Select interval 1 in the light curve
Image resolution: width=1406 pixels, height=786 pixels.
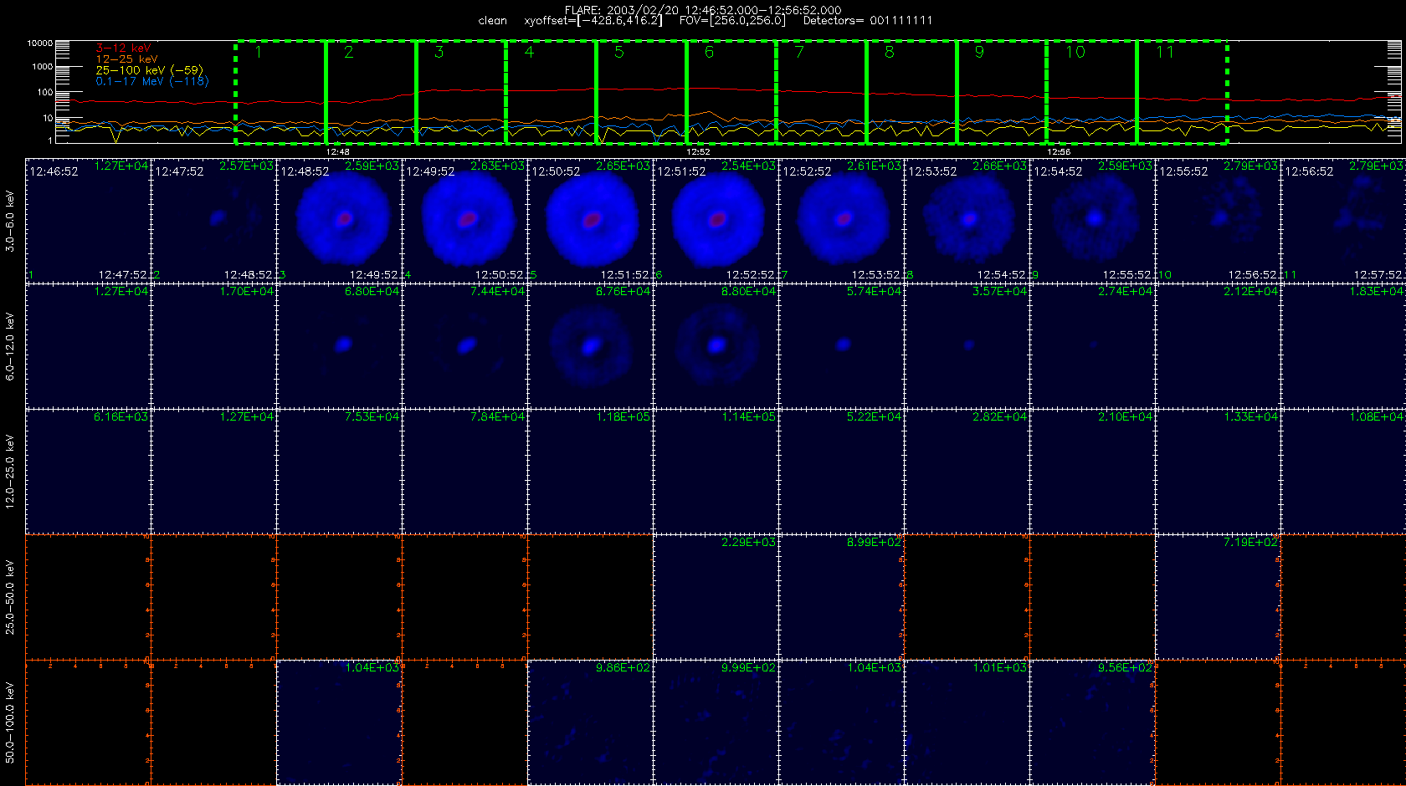pos(280,92)
